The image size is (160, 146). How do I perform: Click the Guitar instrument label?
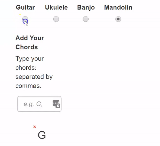click(x=25, y=7)
